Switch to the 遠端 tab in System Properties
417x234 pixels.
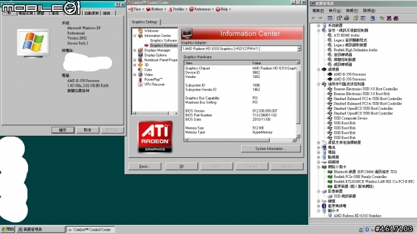pyautogui.click(x=107, y=13)
